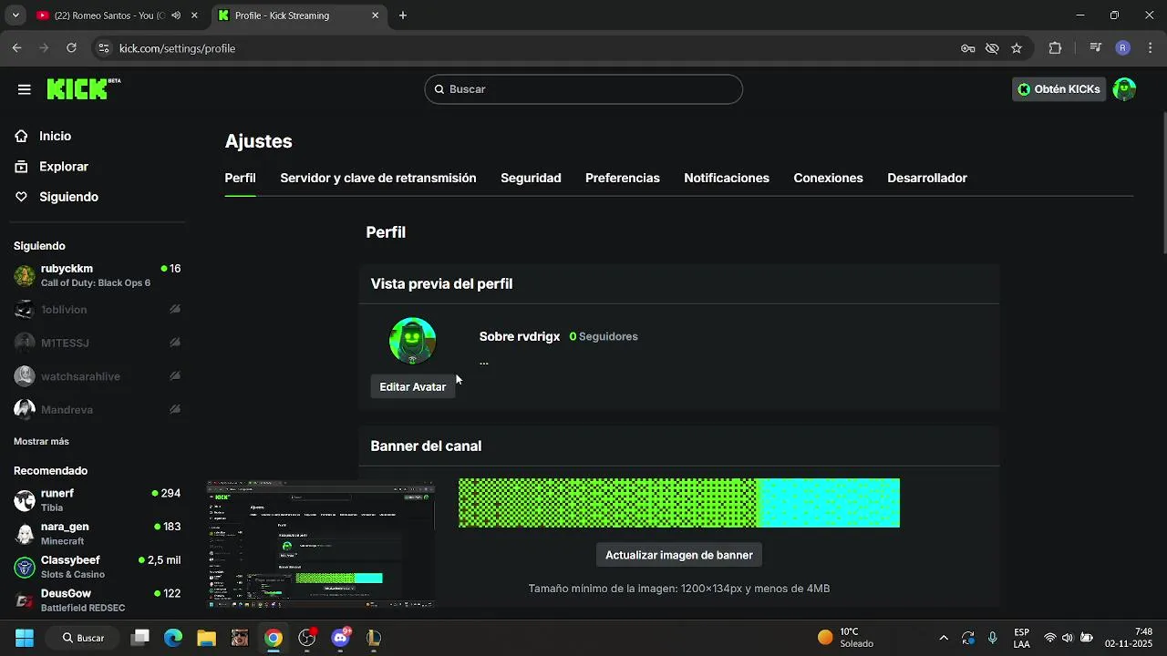The height and width of the screenshot is (656, 1167).
Task: Expand the hidden system tray icons
Action: [x=943, y=638]
